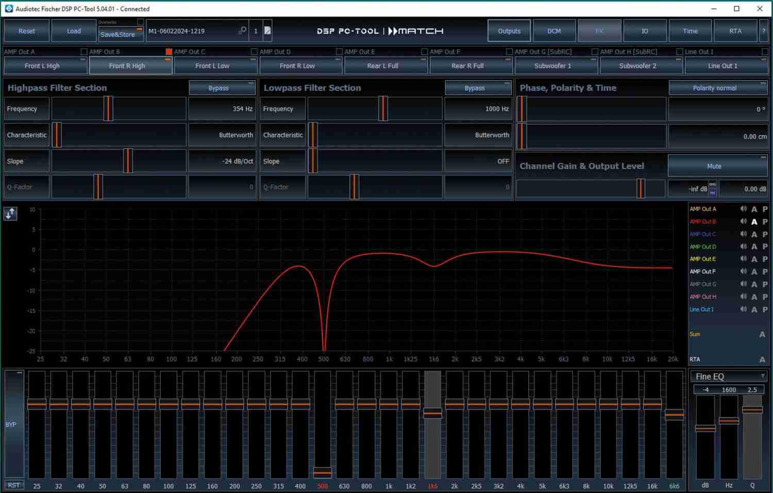Screen dimensions: 773x493
Task: Click the Save&Store button
Action: 121,34
